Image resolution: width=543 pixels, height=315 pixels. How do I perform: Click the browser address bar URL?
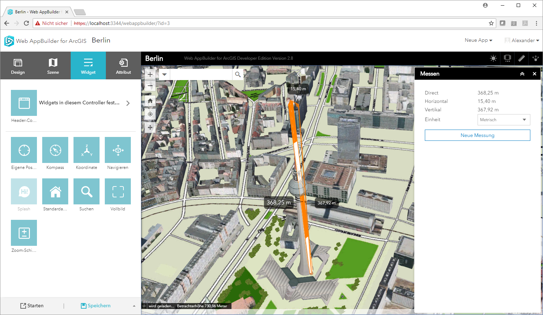(x=122, y=23)
